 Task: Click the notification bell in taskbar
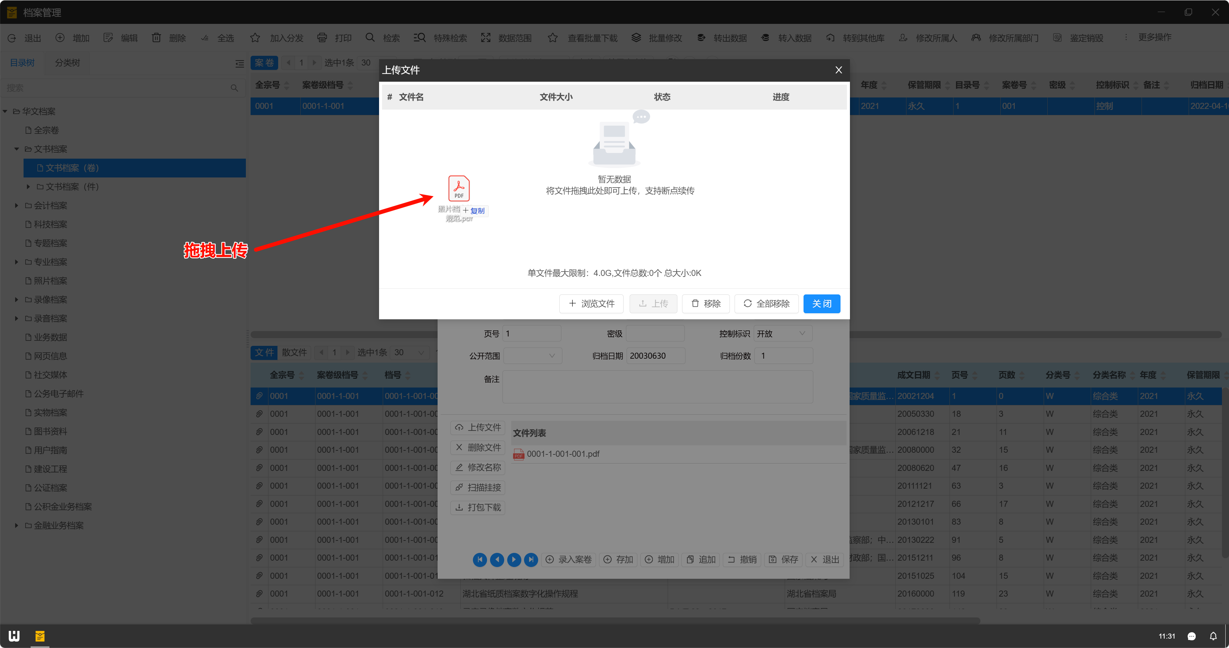point(1213,636)
